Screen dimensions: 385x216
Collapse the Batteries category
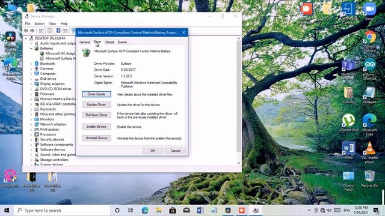(x=31, y=49)
